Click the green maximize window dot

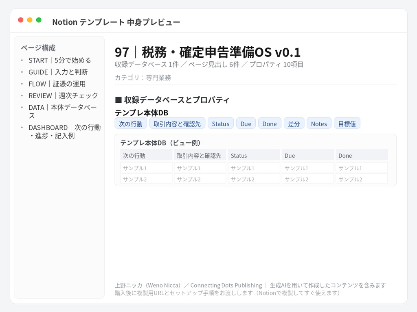[x=39, y=20]
